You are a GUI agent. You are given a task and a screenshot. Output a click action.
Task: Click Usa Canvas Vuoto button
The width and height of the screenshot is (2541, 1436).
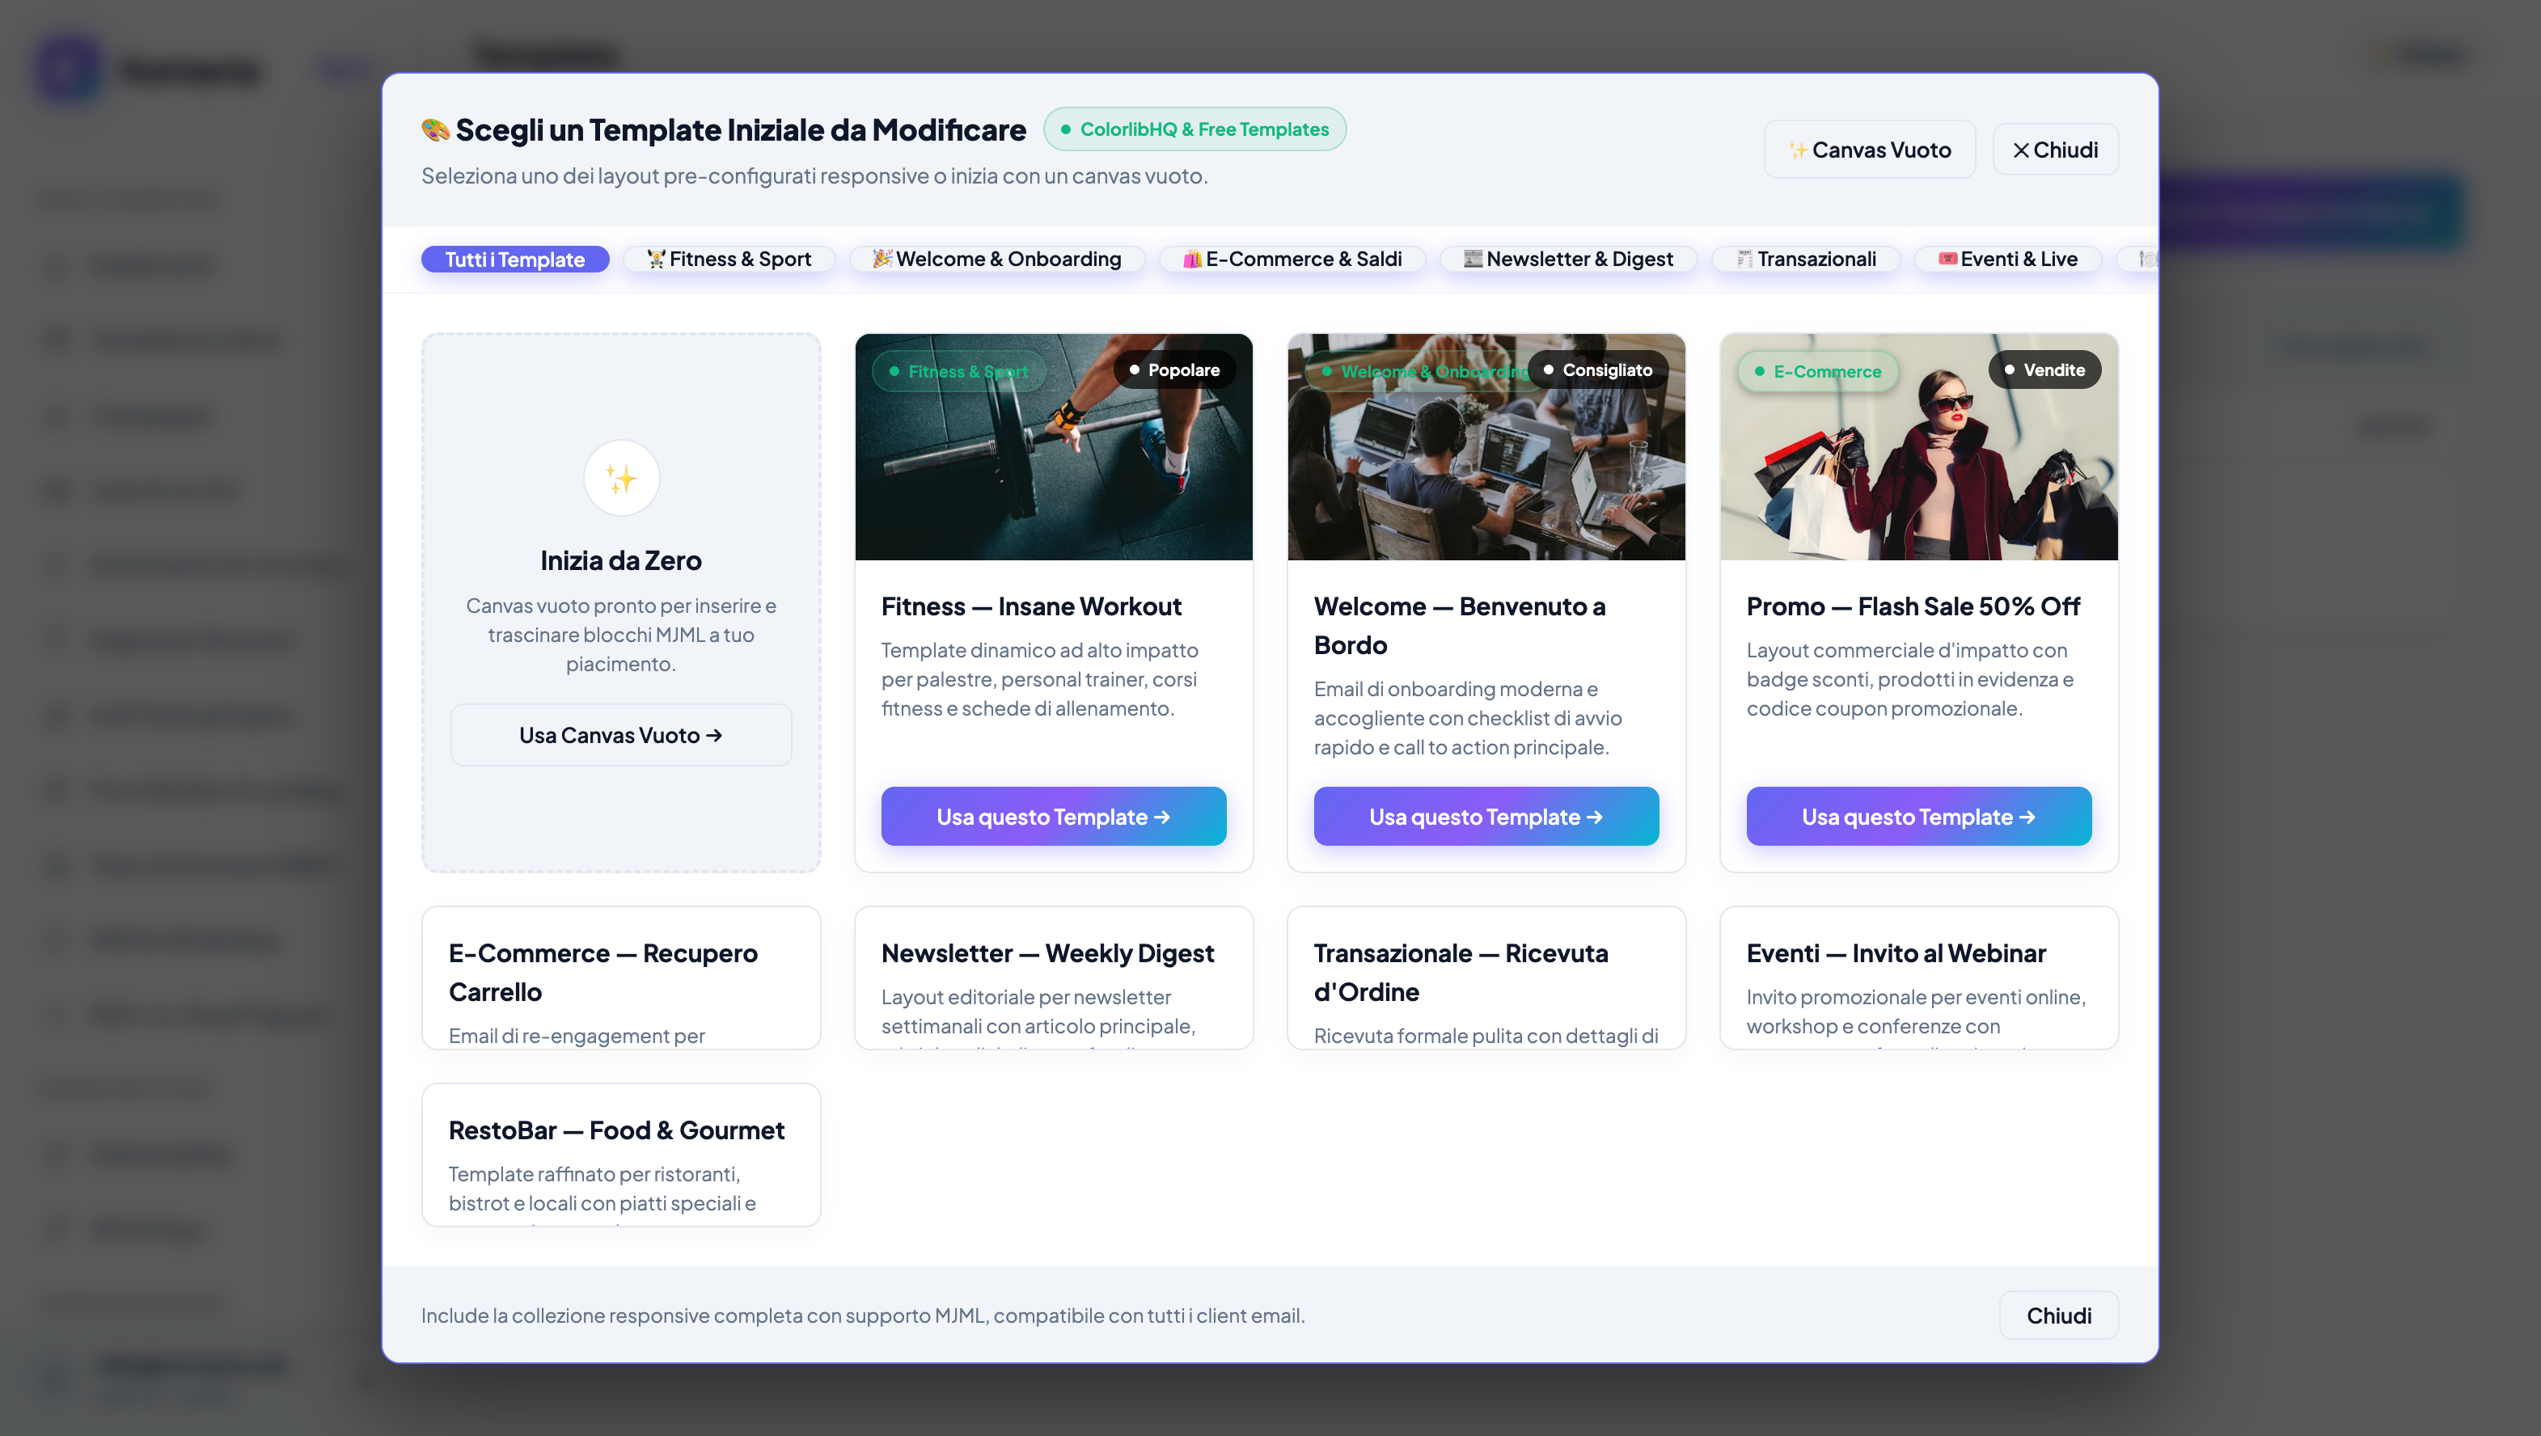pos(621,735)
